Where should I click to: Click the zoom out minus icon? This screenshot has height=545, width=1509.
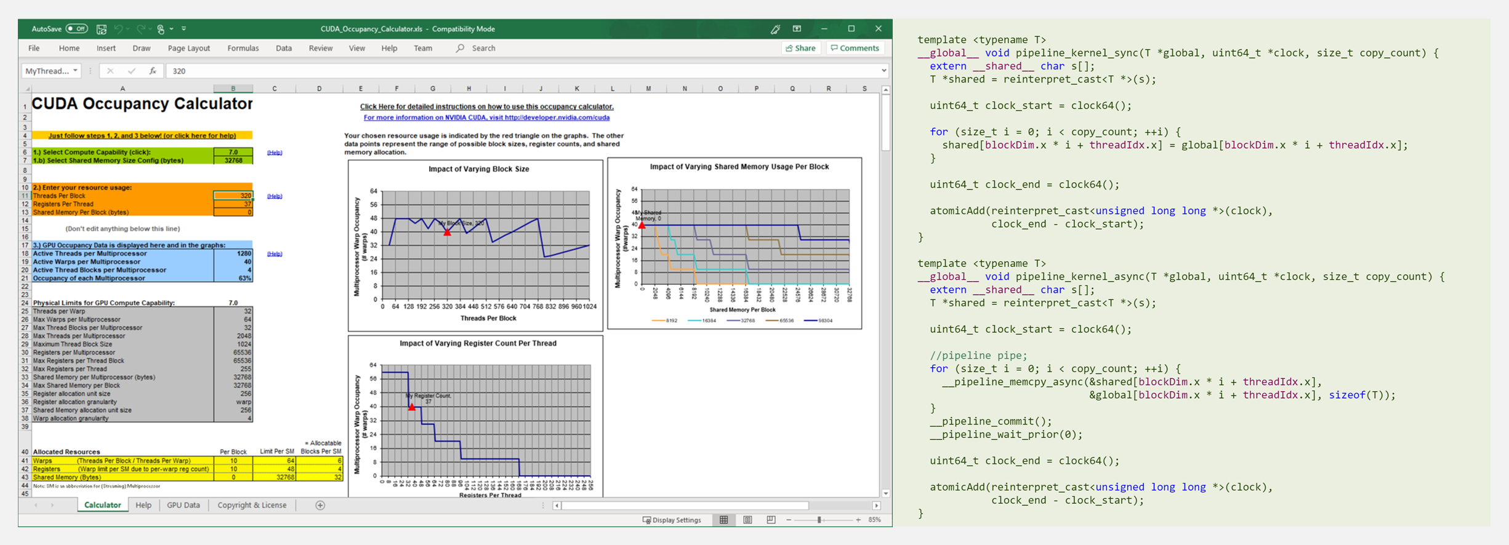(789, 520)
